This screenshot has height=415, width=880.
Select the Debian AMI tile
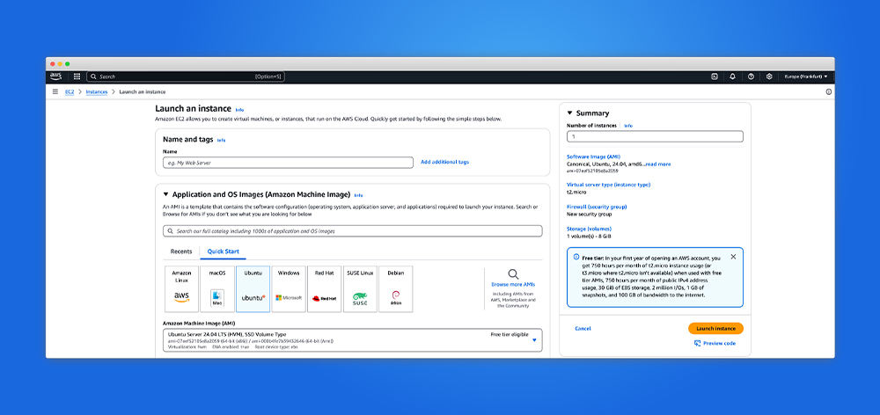(x=396, y=288)
